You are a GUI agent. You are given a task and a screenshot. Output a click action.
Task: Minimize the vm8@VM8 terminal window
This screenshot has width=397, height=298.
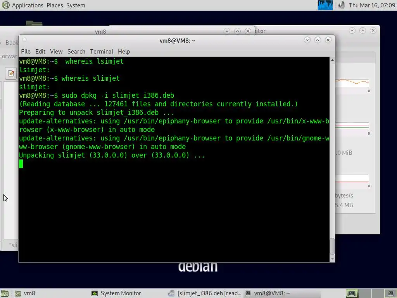[x=307, y=40]
